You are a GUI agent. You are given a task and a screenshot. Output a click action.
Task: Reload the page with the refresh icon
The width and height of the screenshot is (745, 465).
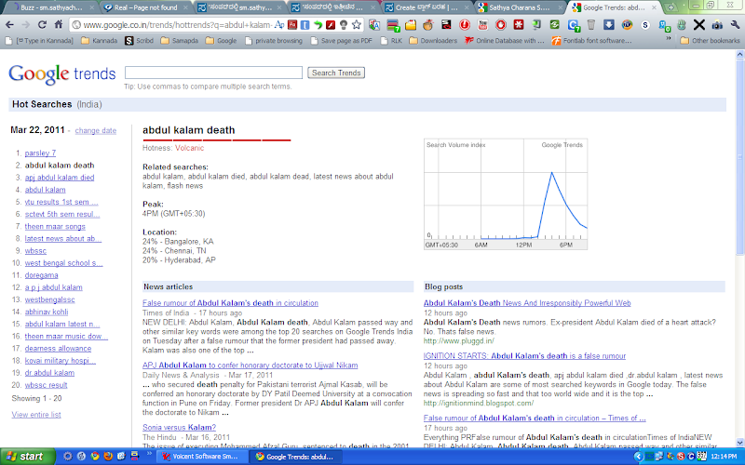click(42, 25)
